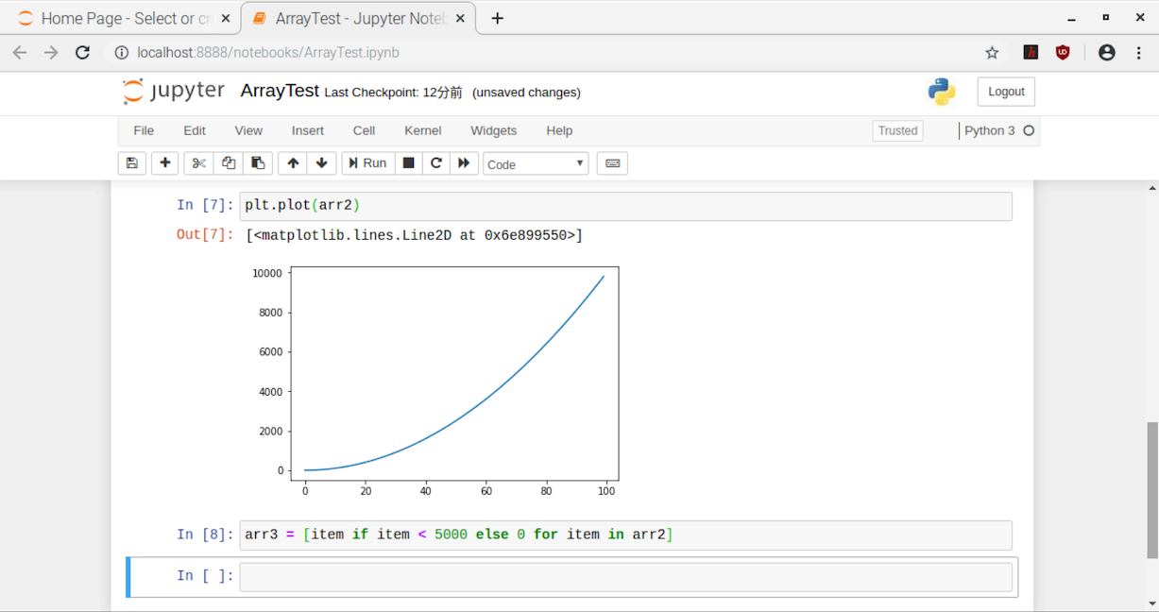
Task: Restart the kernel icon
Action: pos(436,163)
